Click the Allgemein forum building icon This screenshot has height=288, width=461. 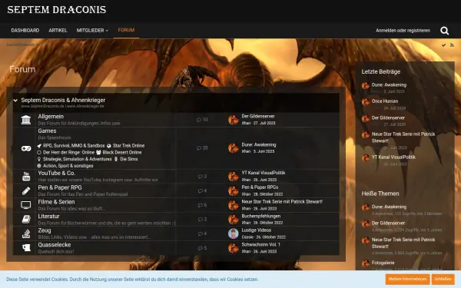pos(26,120)
